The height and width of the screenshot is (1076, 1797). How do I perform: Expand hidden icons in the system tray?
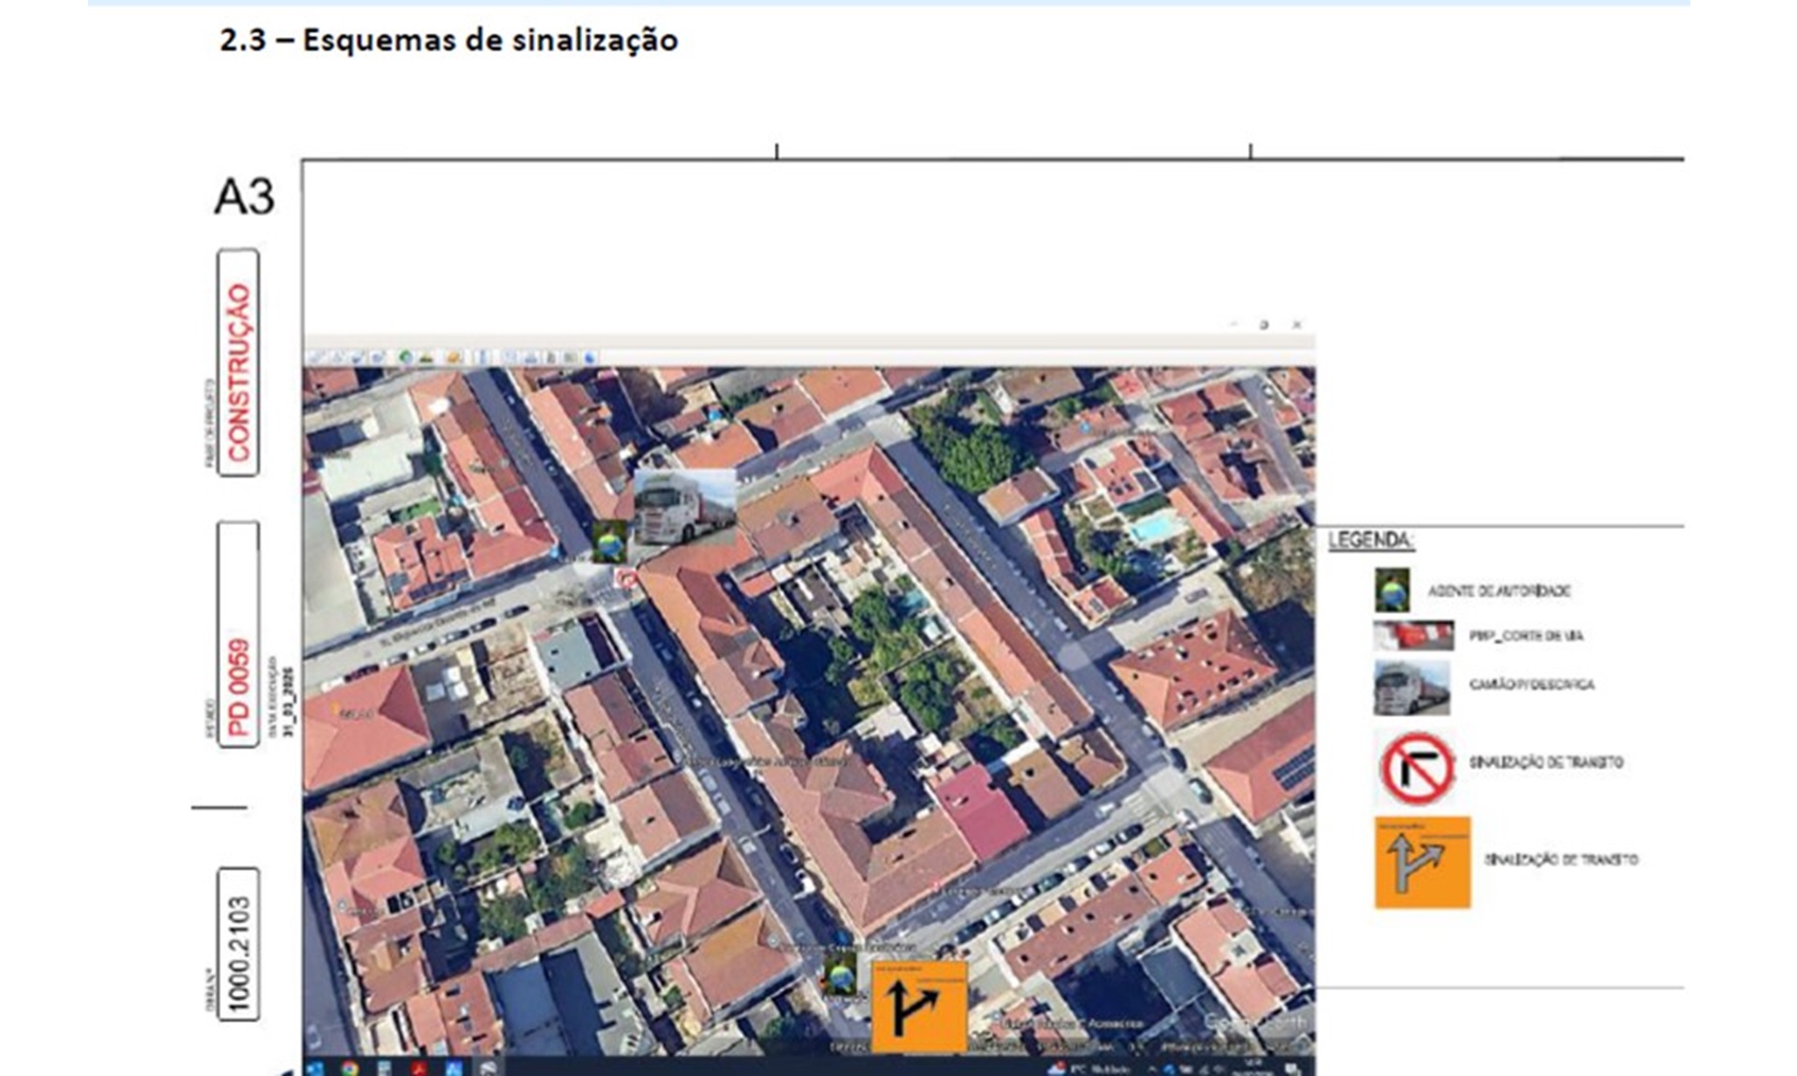click(1152, 1067)
